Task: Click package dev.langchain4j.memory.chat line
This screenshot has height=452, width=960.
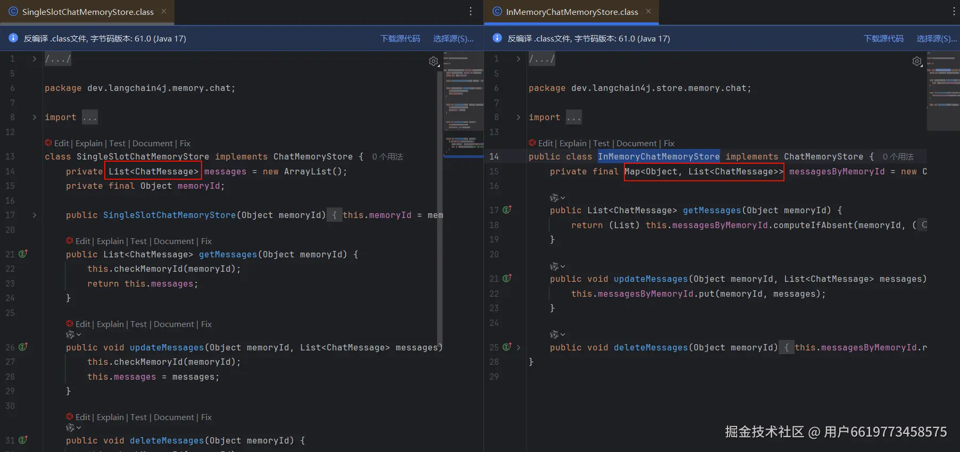Action: click(140, 88)
